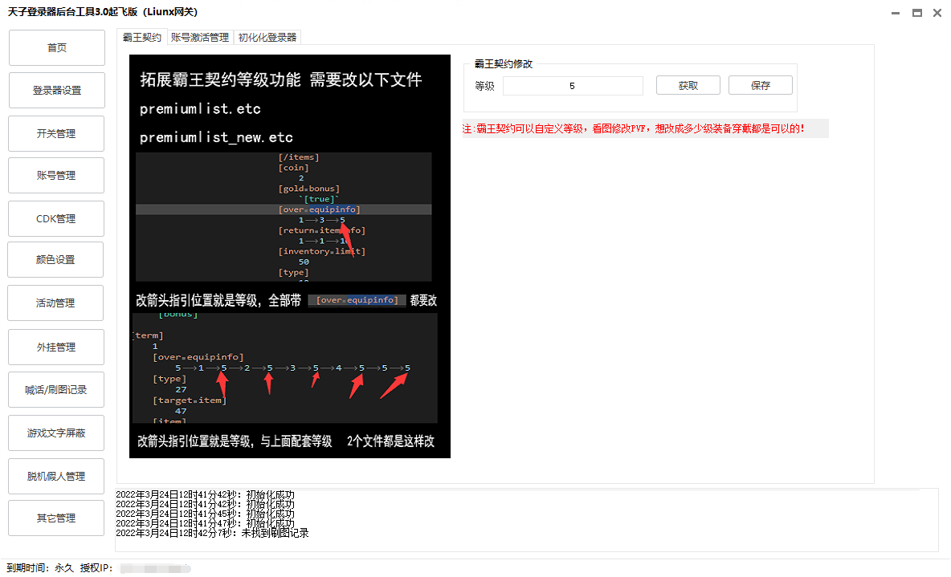Click the 获取 button
The width and height of the screenshot is (951, 577).
click(688, 85)
